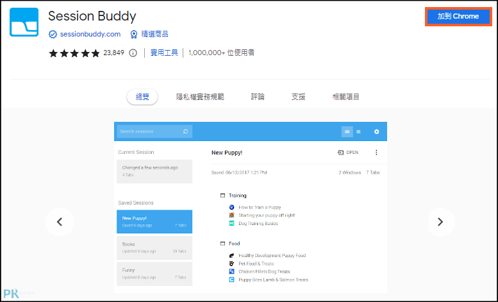Click the Training window icon
This screenshot has width=498, height=302.
point(222,196)
